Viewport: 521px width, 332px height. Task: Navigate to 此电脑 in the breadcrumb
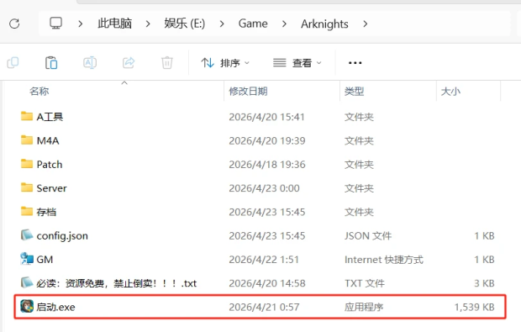114,24
